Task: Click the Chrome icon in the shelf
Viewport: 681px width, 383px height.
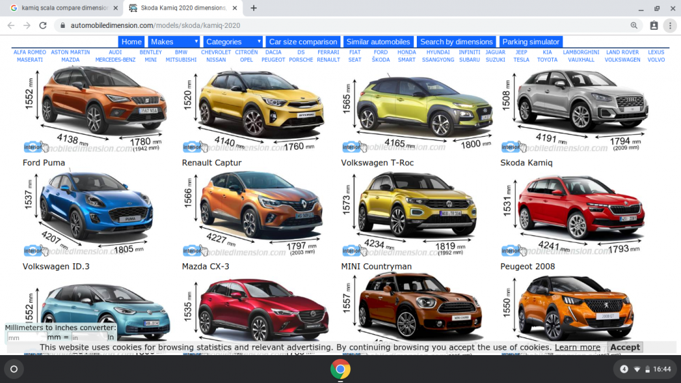Action: pyautogui.click(x=340, y=369)
